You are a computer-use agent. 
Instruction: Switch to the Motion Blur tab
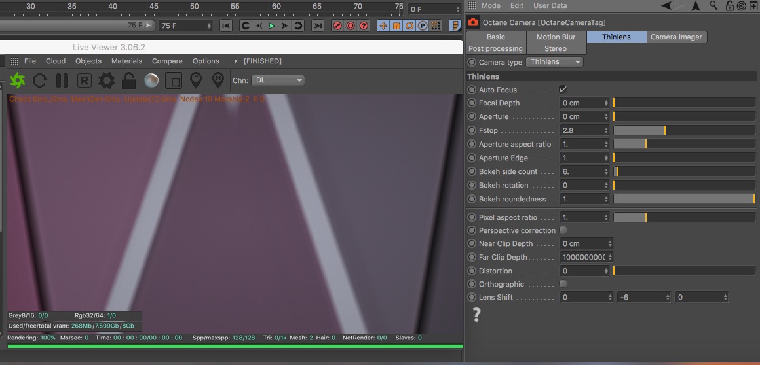(556, 37)
